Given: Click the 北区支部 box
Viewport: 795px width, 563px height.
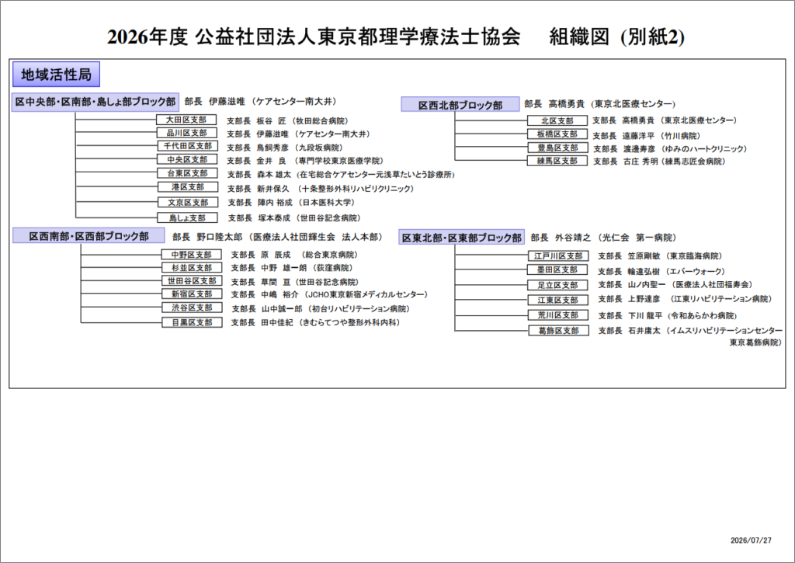Looking at the screenshot, I should pos(557,120).
